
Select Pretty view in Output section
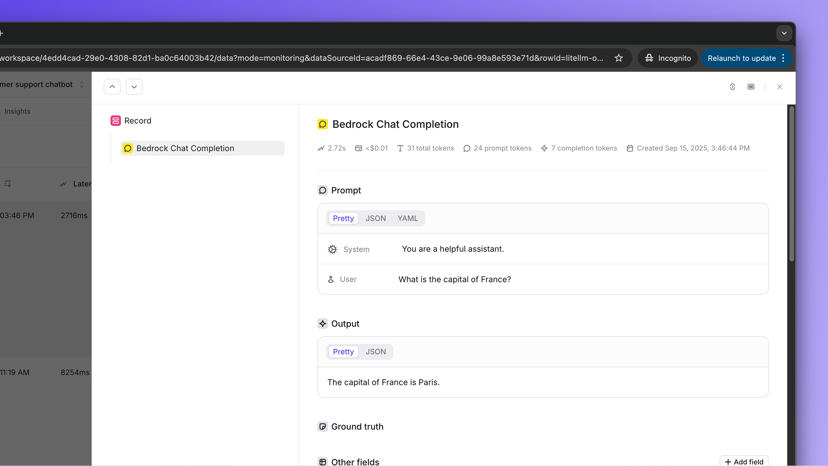tap(344, 352)
